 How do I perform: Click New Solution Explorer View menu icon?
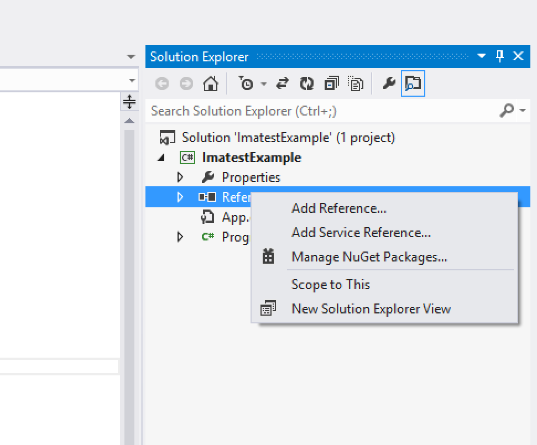coord(268,308)
